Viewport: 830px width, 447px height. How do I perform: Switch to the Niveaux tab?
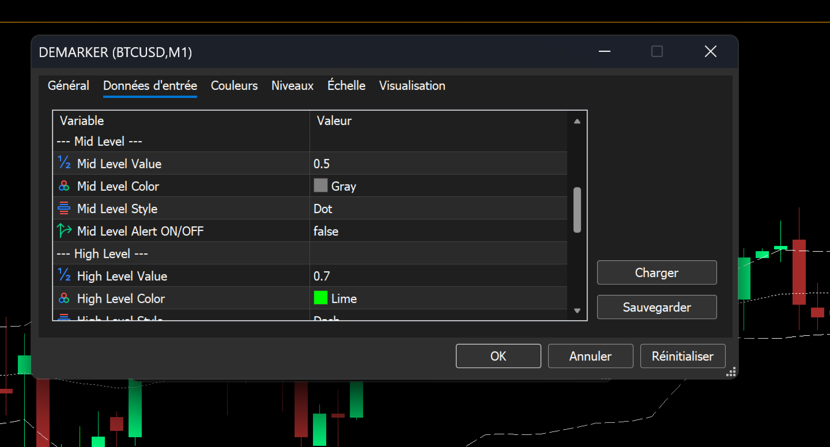(x=293, y=86)
